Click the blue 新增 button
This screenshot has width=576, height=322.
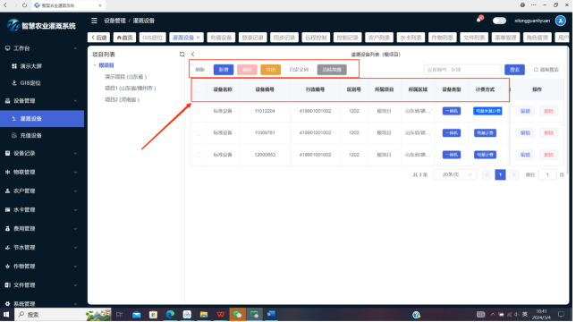tap(224, 70)
